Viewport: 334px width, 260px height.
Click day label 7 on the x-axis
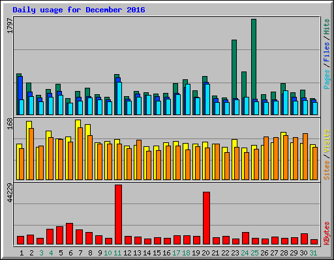click(x=80, y=253)
